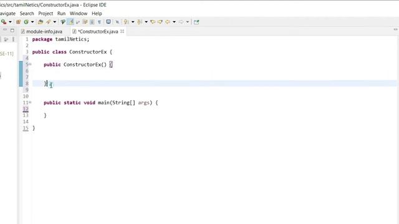Open the Run Last Tool dropdown arrow

click(x=10, y=22)
